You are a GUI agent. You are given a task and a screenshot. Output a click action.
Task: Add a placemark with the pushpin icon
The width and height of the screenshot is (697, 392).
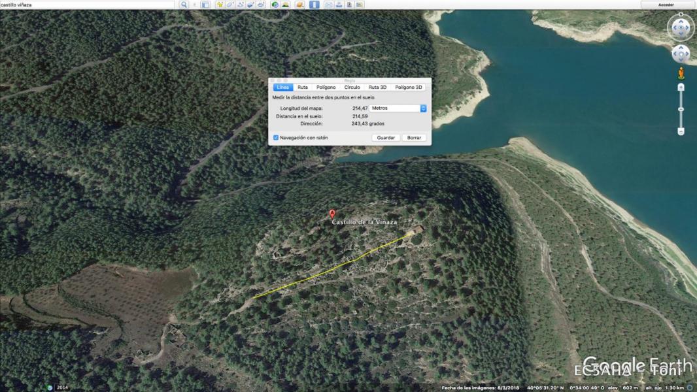(x=220, y=5)
